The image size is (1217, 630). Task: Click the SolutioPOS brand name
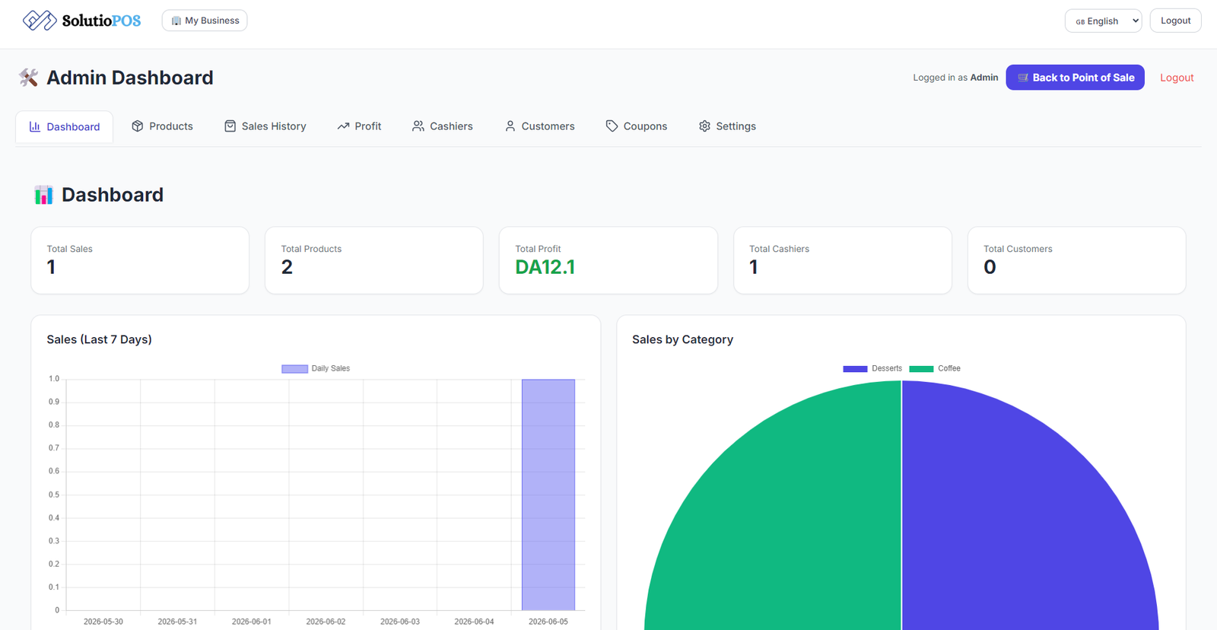pos(101,21)
